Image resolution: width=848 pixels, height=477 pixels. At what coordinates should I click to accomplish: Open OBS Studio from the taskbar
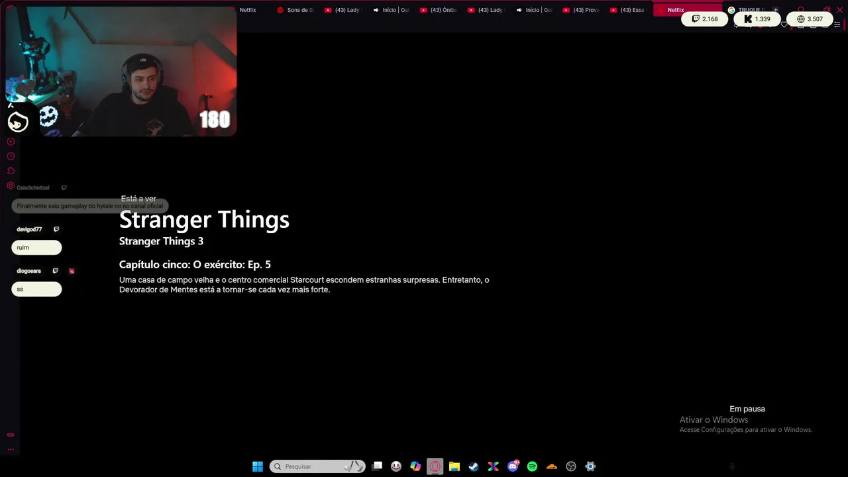point(571,466)
